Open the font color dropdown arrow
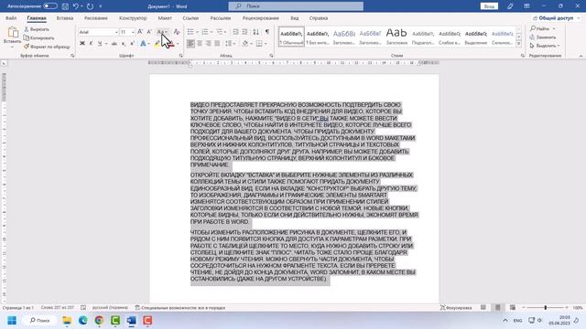 click(178, 44)
